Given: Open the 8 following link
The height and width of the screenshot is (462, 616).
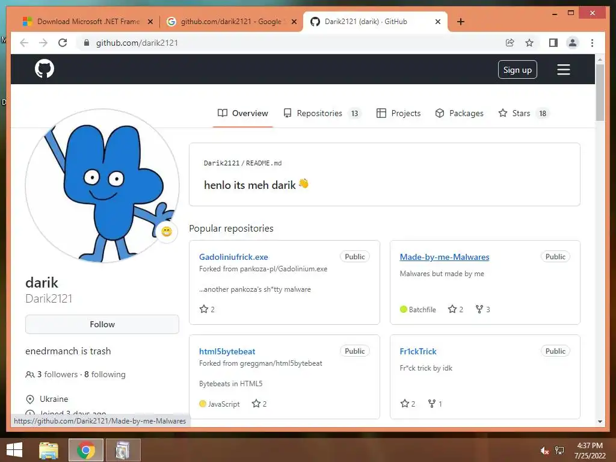Looking at the screenshot, I should [105, 374].
